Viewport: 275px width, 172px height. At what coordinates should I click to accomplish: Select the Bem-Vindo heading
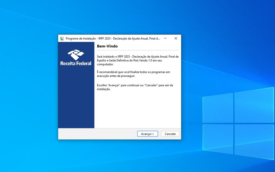(107, 46)
